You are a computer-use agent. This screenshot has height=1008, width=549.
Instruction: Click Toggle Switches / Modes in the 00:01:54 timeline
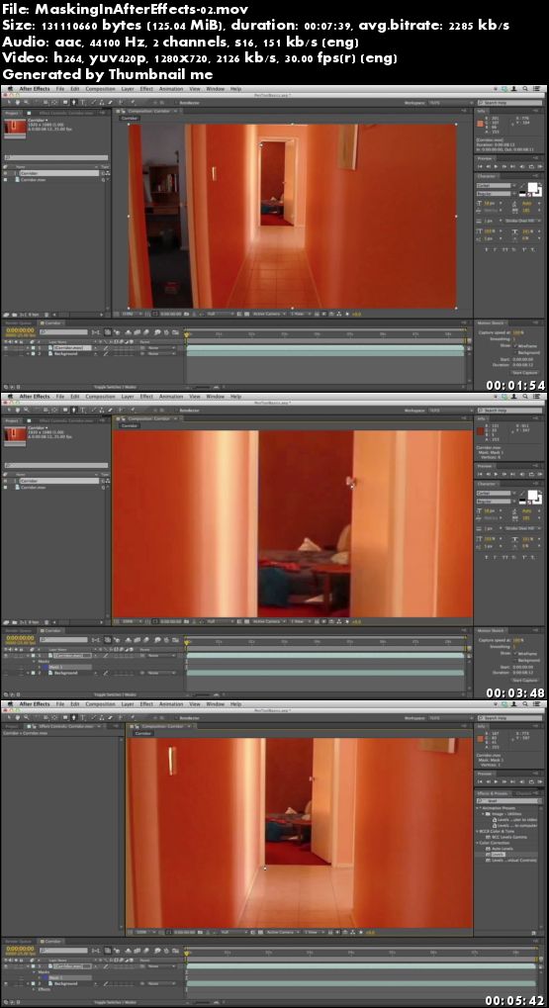(x=115, y=387)
